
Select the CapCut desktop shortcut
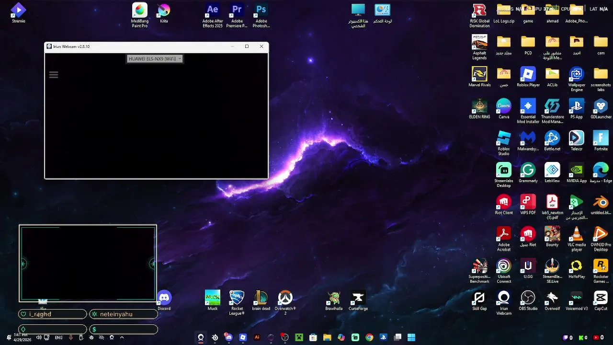click(601, 300)
